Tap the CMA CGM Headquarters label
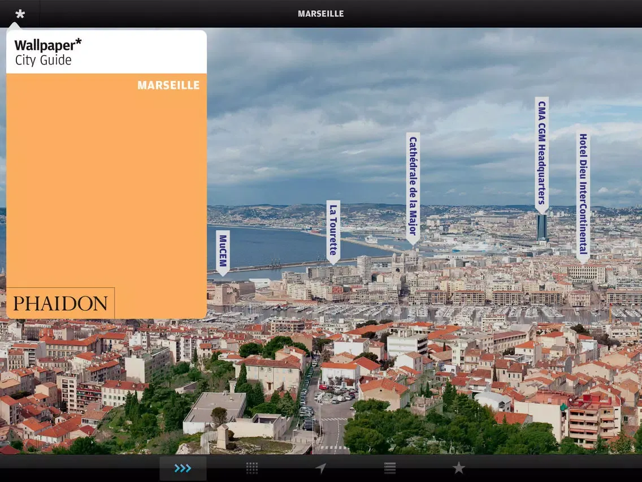 tap(541, 156)
